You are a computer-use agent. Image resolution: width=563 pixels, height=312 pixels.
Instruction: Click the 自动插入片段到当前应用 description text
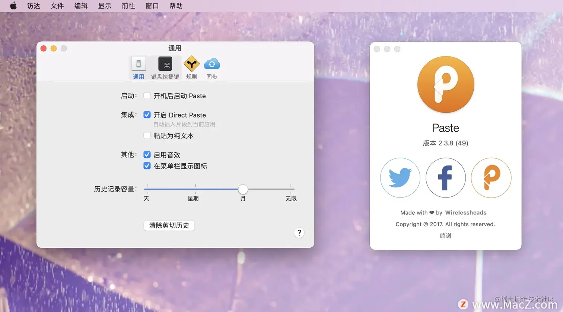[184, 124]
